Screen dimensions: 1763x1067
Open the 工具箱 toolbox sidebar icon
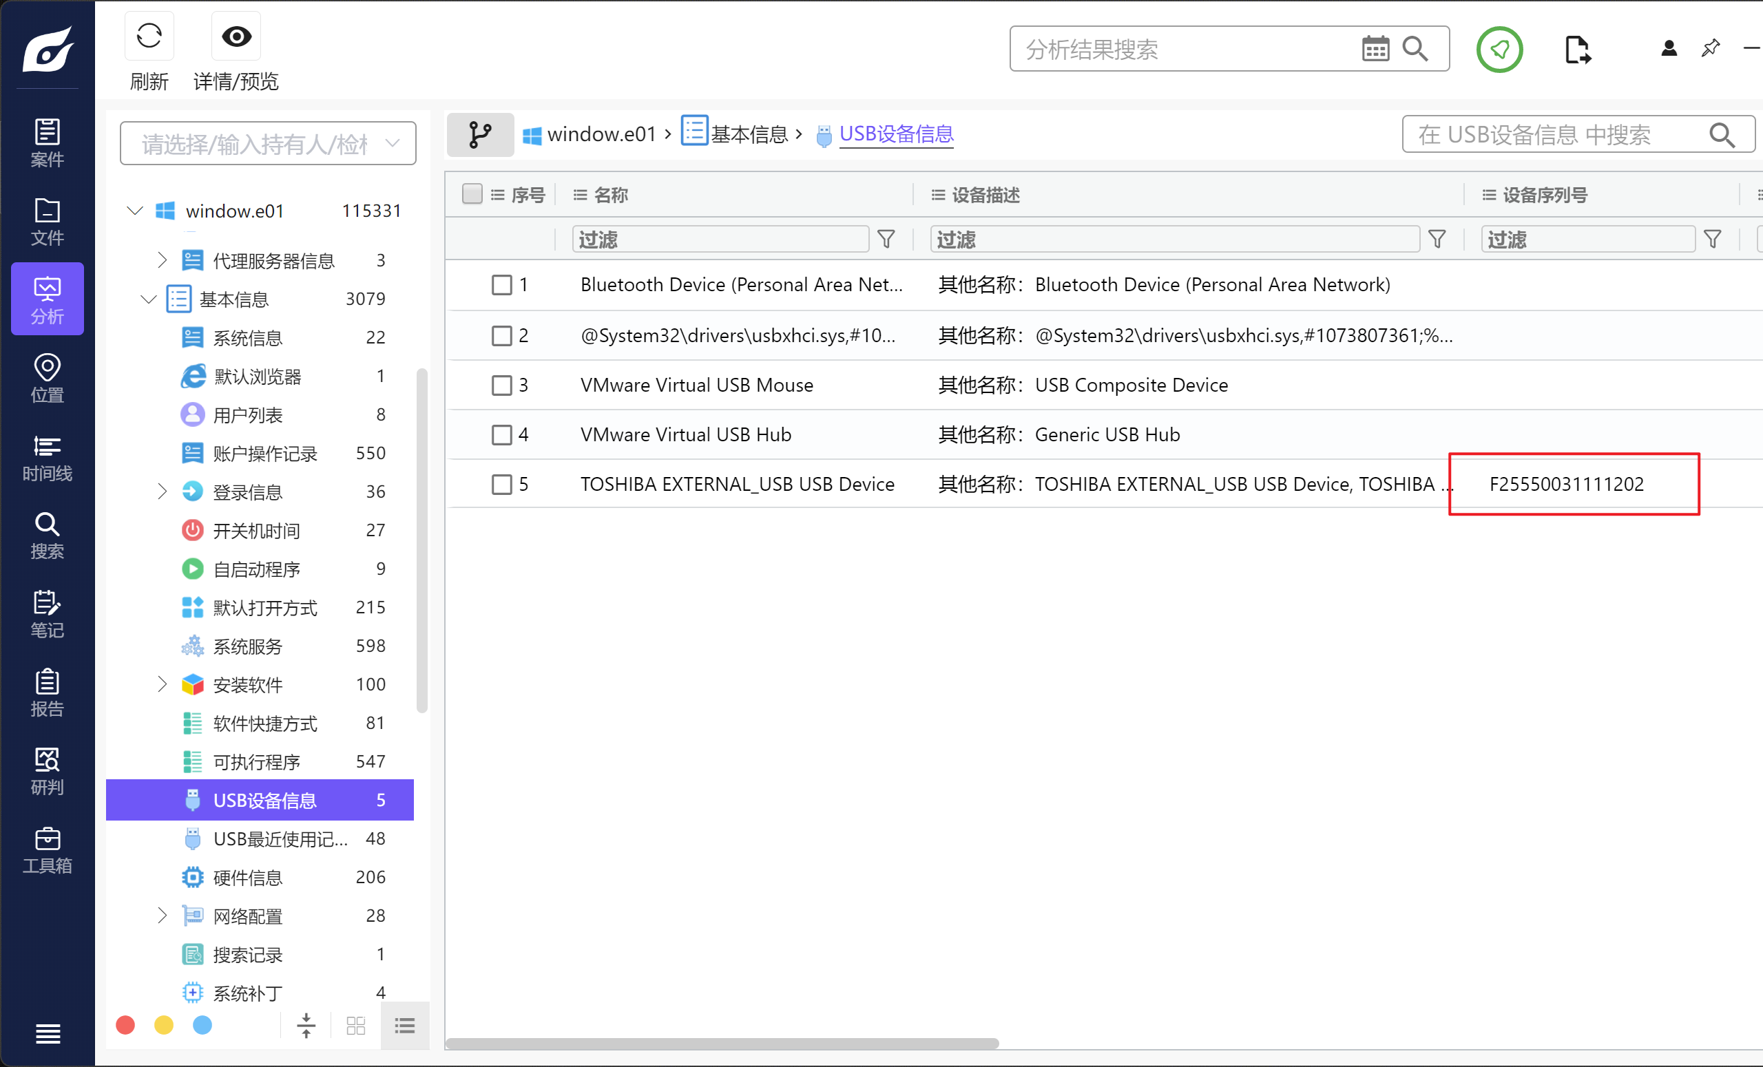(48, 849)
